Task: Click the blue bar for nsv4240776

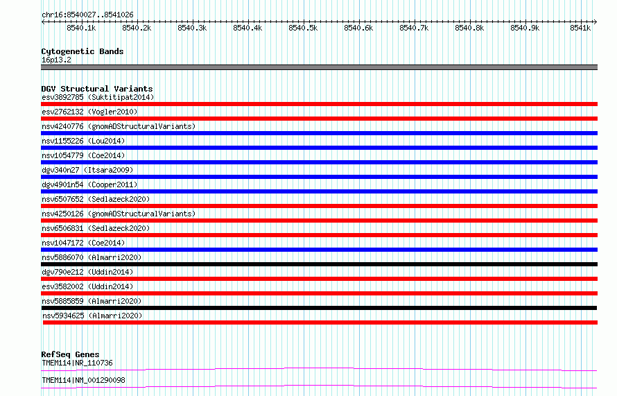Action: pos(319,133)
